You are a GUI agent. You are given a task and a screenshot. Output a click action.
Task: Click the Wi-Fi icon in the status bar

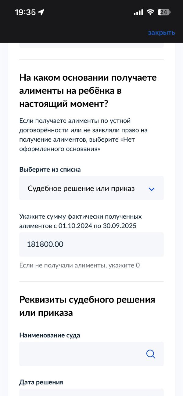(150, 12)
